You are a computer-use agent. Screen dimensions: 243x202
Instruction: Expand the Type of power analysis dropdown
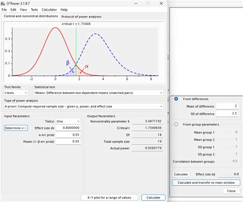tap(84, 106)
